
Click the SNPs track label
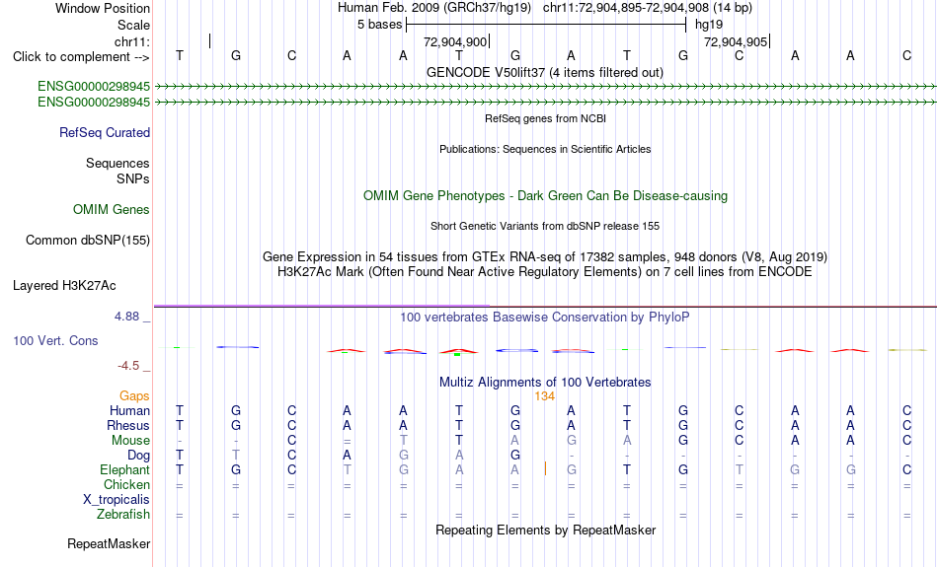[x=133, y=178]
